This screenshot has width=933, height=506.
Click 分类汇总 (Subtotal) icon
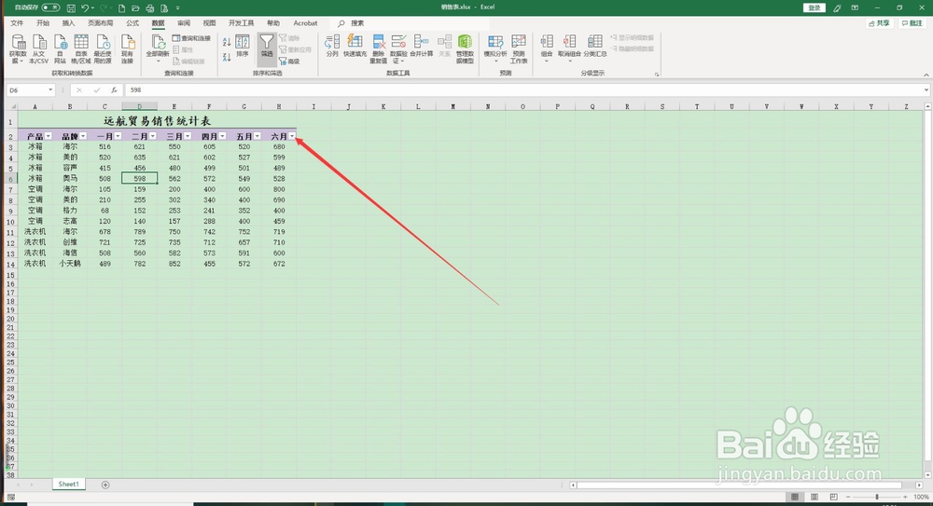(595, 46)
